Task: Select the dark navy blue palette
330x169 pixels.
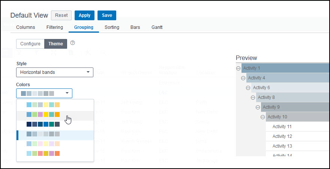Action: [55, 124]
